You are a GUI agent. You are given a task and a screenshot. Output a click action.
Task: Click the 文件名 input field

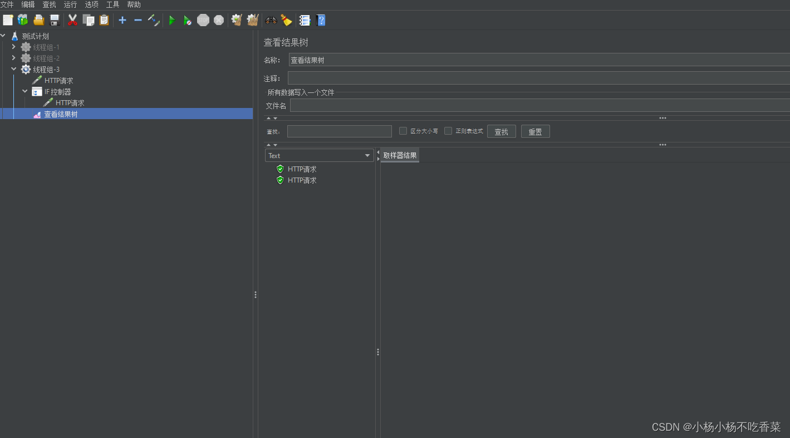[x=540, y=105]
